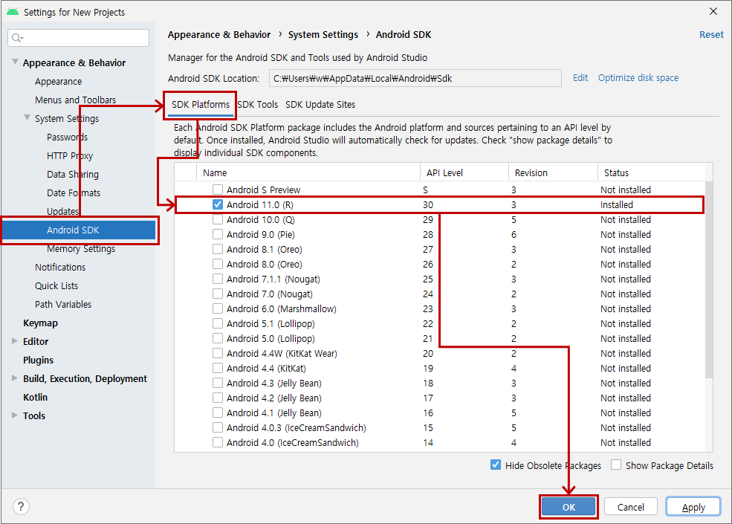Select Menus and Toolbars tree item
This screenshot has height=524, width=732.
[x=75, y=100]
